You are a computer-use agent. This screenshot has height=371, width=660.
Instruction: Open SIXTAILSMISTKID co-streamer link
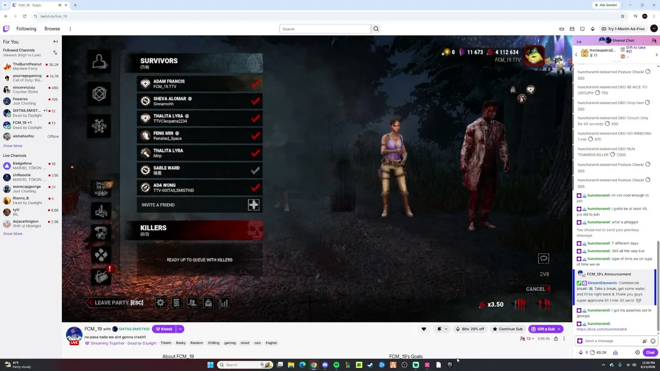(x=134, y=329)
